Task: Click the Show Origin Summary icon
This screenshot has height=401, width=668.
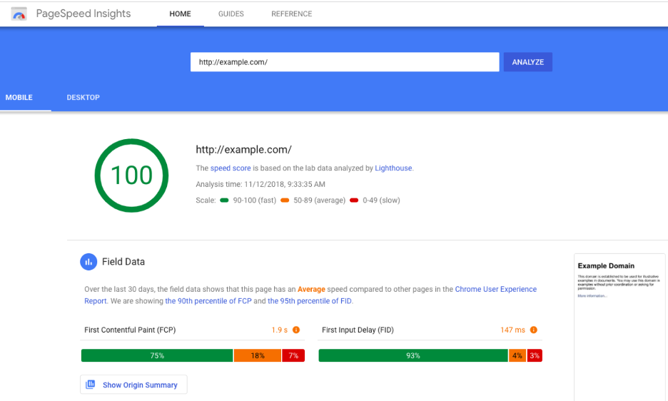Action: click(x=91, y=385)
